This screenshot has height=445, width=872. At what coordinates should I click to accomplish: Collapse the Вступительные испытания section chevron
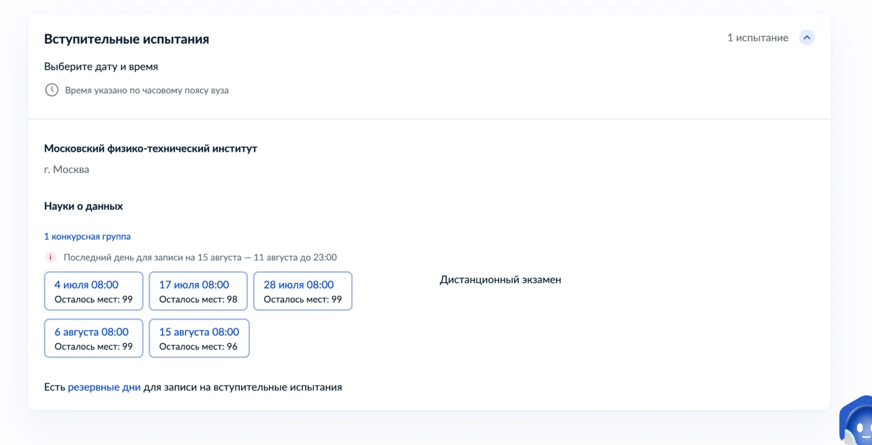(807, 37)
